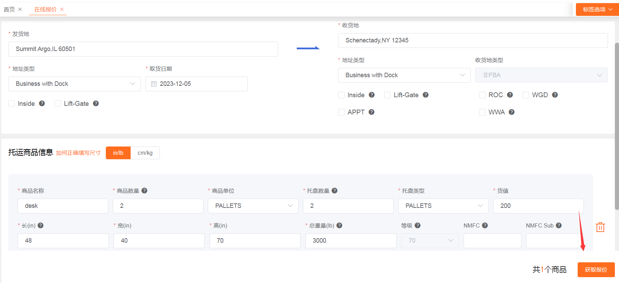Click help icon beside WWA option
This screenshot has width=619, height=283.
tap(511, 112)
